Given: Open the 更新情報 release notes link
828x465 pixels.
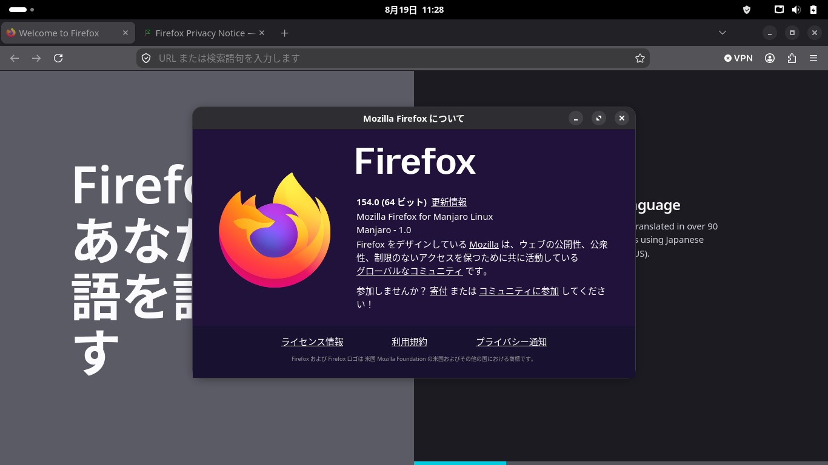Looking at the screenshot, I should (x=449, y=202).
